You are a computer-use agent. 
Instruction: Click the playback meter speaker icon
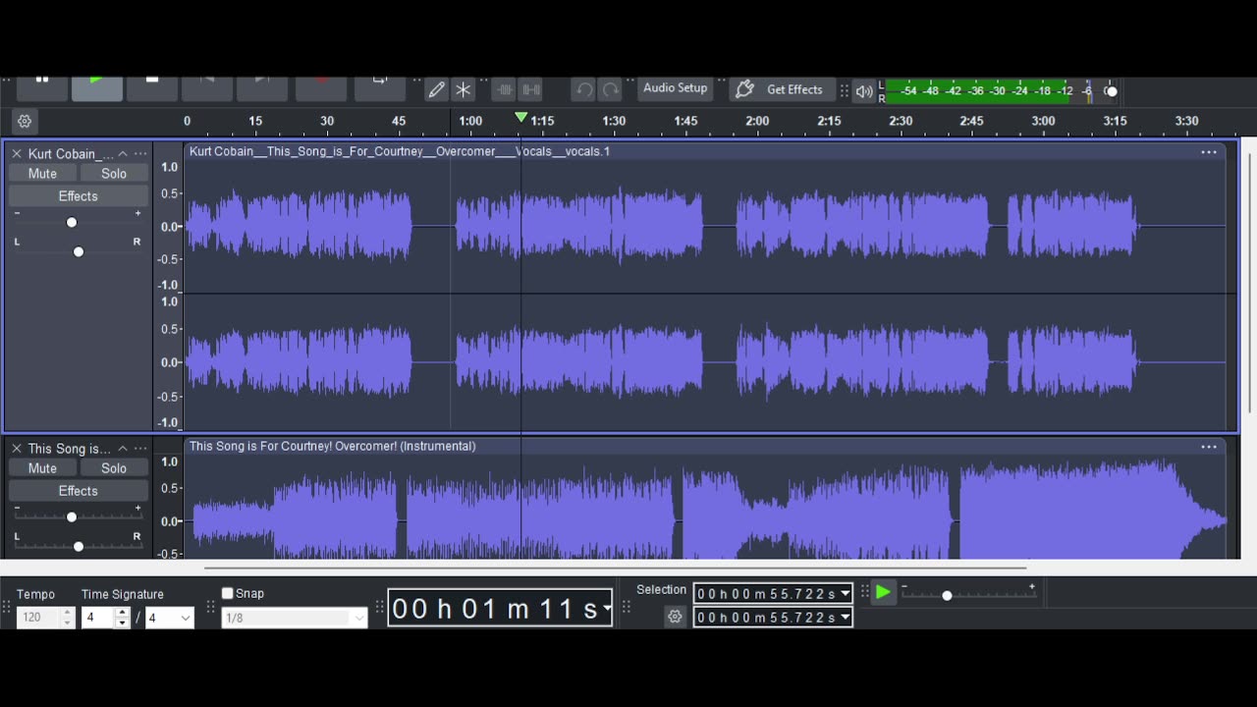(864, 91)
